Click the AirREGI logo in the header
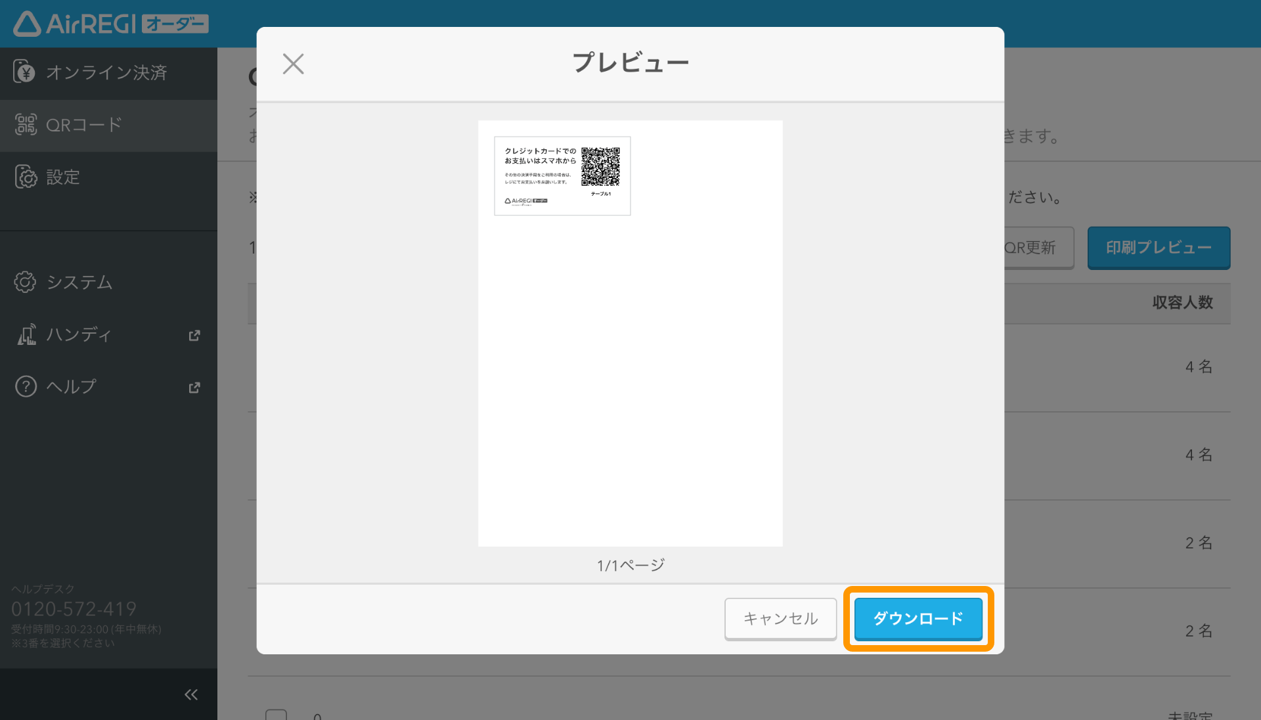Screen dimensions: 1261x720 (x=111, y=24)
